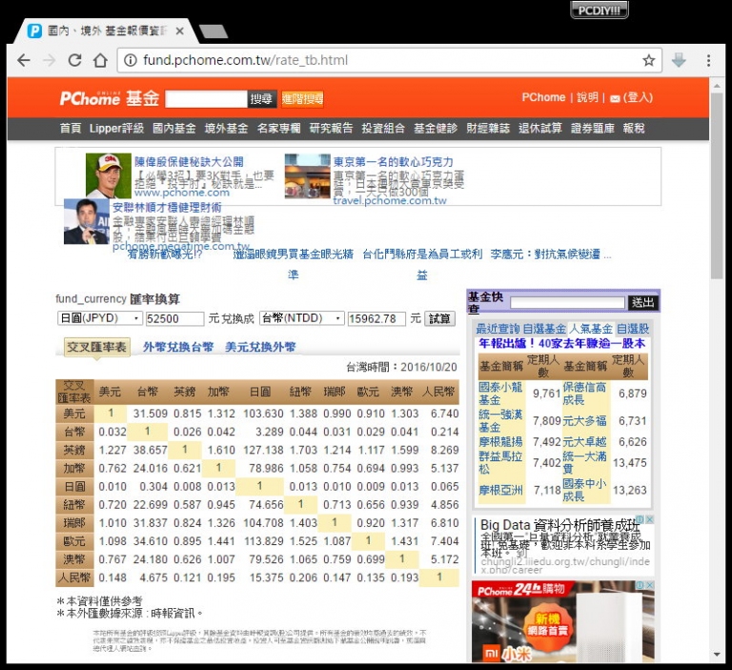Open the 名家專欄 menu item

click(278, 129)
